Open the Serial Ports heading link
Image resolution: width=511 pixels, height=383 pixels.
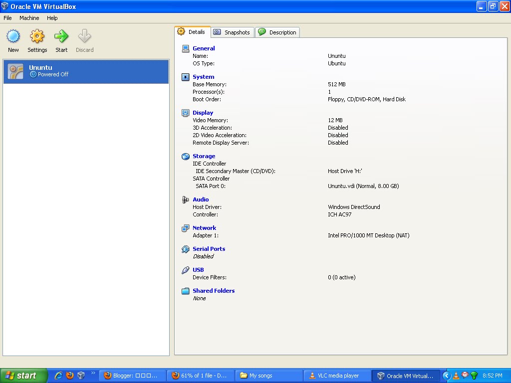pos(209,249)
